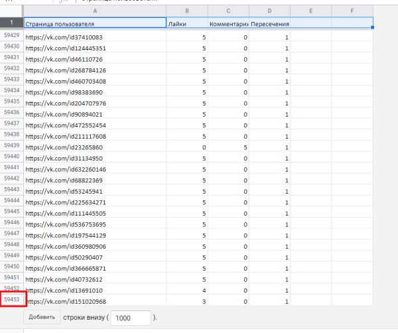Screen dimensions: 398x333
Task: Click the "Лайки" header cell
Action: click(187, 23)
